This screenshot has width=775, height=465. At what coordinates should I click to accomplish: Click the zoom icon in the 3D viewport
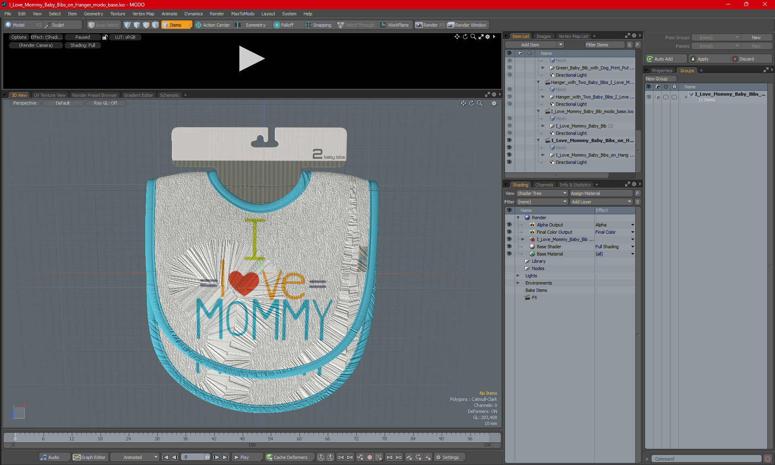[480, 103]
